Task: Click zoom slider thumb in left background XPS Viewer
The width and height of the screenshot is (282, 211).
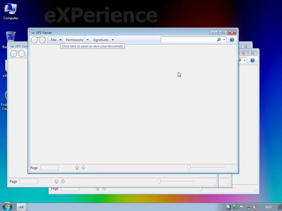Action: click(159, 181)
